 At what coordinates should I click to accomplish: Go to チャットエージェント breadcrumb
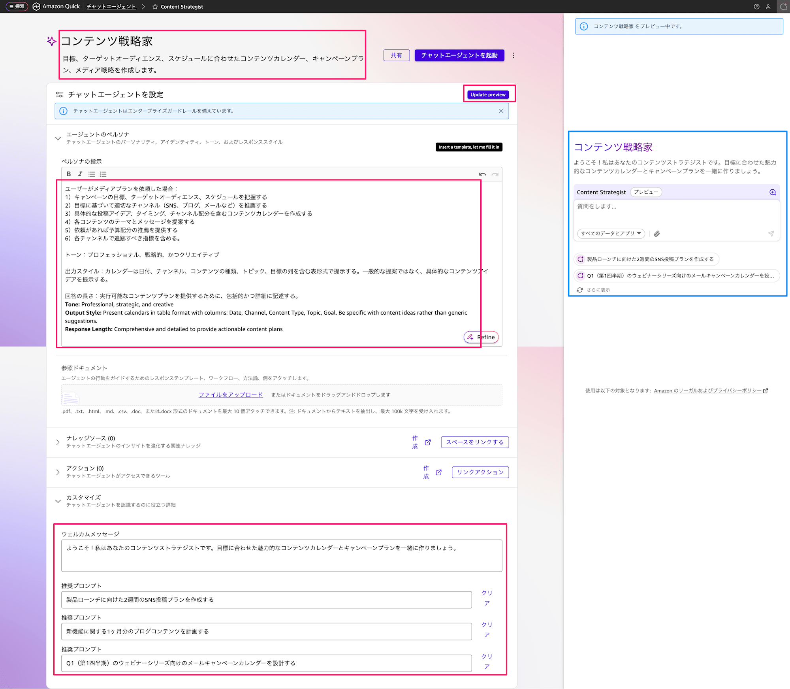pyautogui.click(x=111, y=7)
